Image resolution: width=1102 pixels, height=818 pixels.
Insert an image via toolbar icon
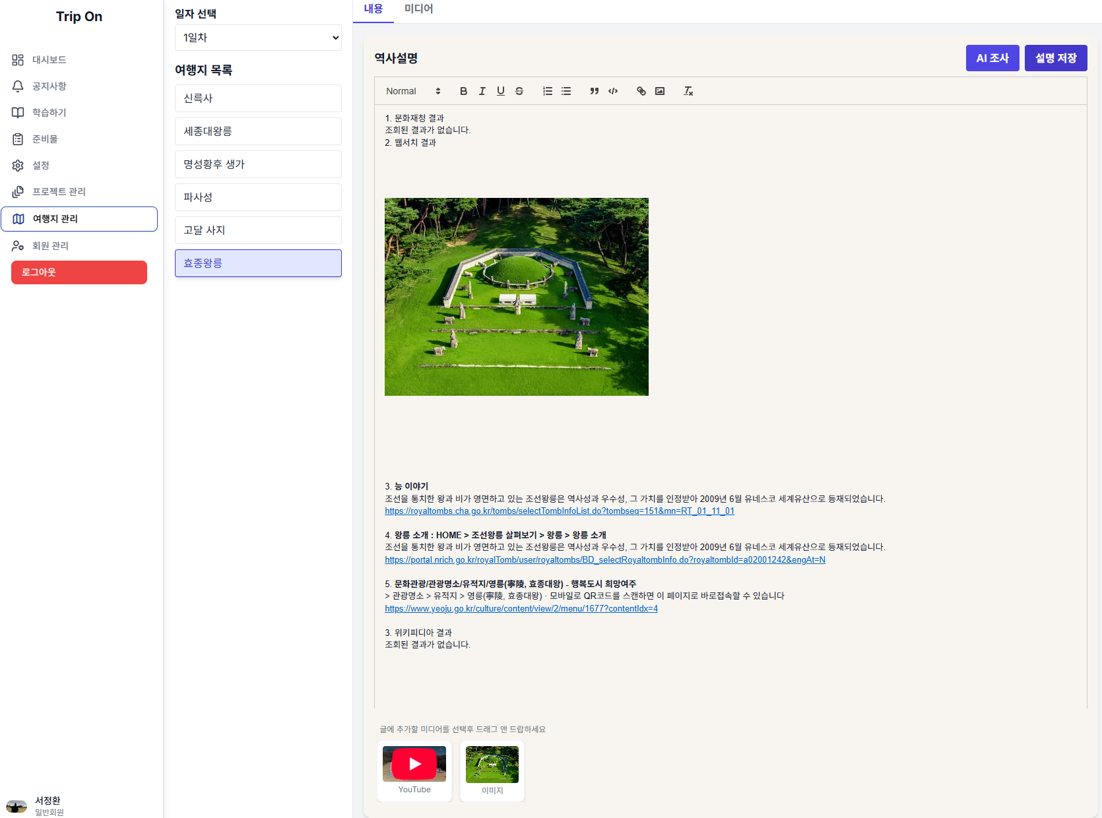click(660, 91)
